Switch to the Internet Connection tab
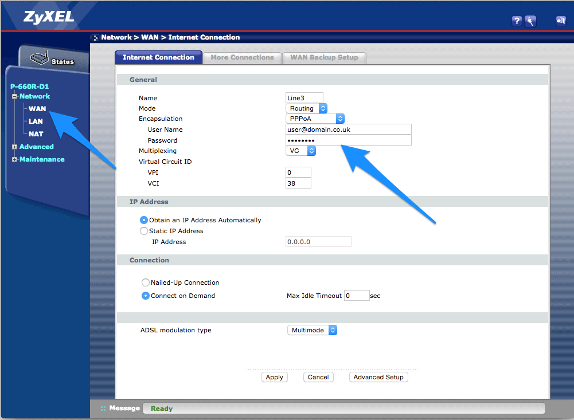The width and height of the screenshot is (574, 420). pos(158,57)
